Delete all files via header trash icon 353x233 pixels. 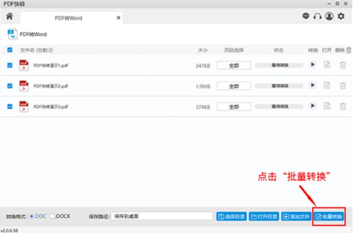coord(349,50)
